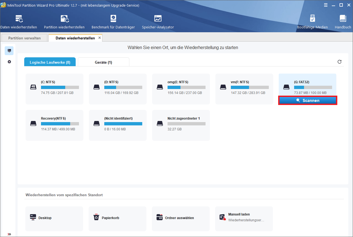Viewport: 353px width, 237px height.
Task: Expand the sidebar with double chevron
Action: tap(9, 234)
